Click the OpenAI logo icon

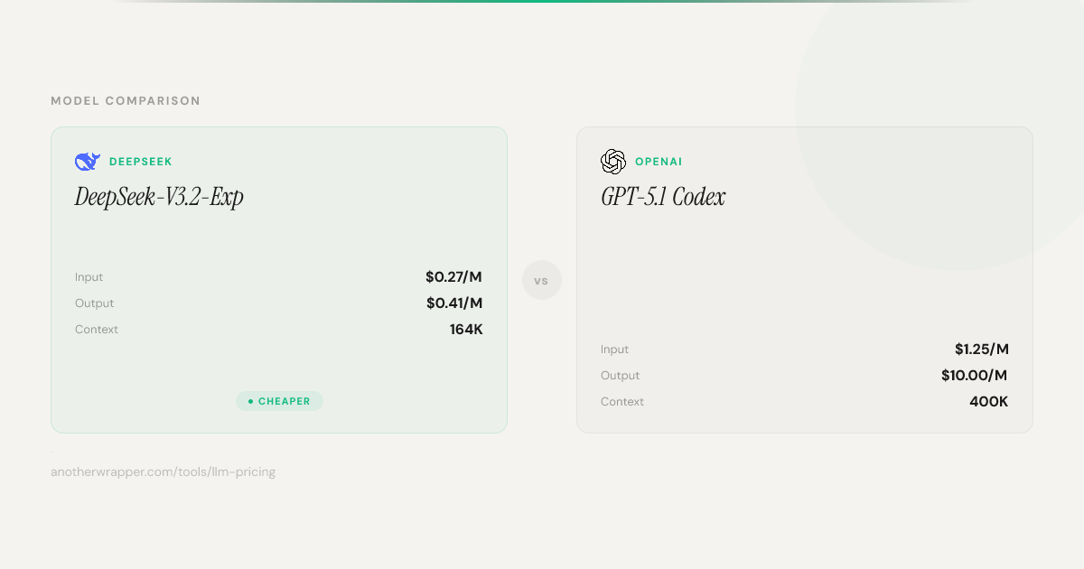pos(612,161)
